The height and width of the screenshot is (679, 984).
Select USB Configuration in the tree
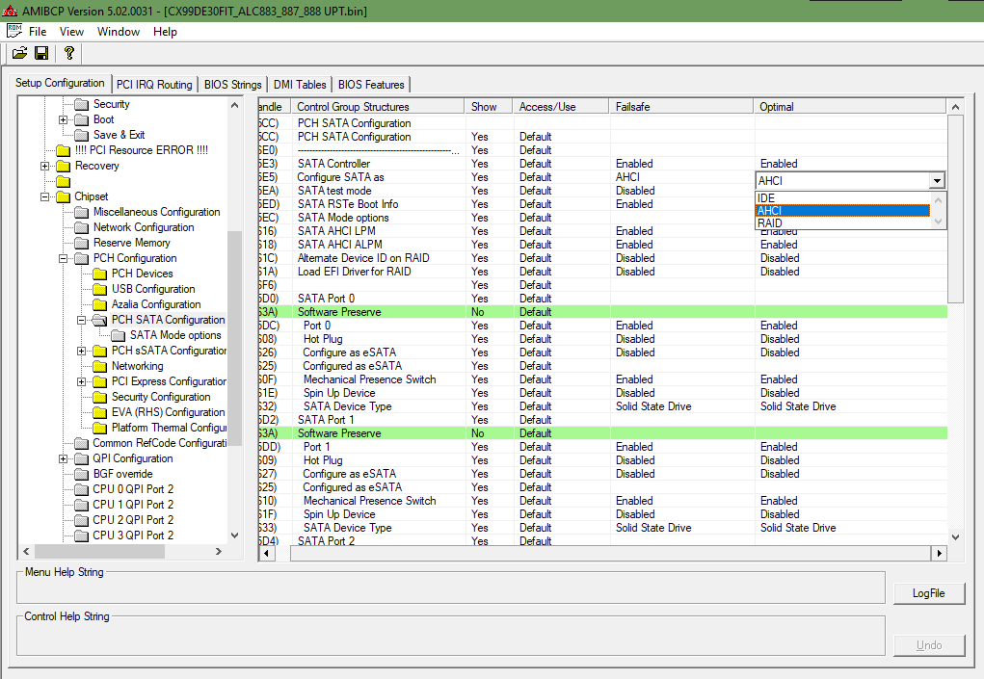pos(153,289)
